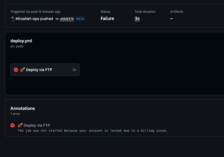Click the 3s total duration link
The image size is (224, 157).
point(137,19)
